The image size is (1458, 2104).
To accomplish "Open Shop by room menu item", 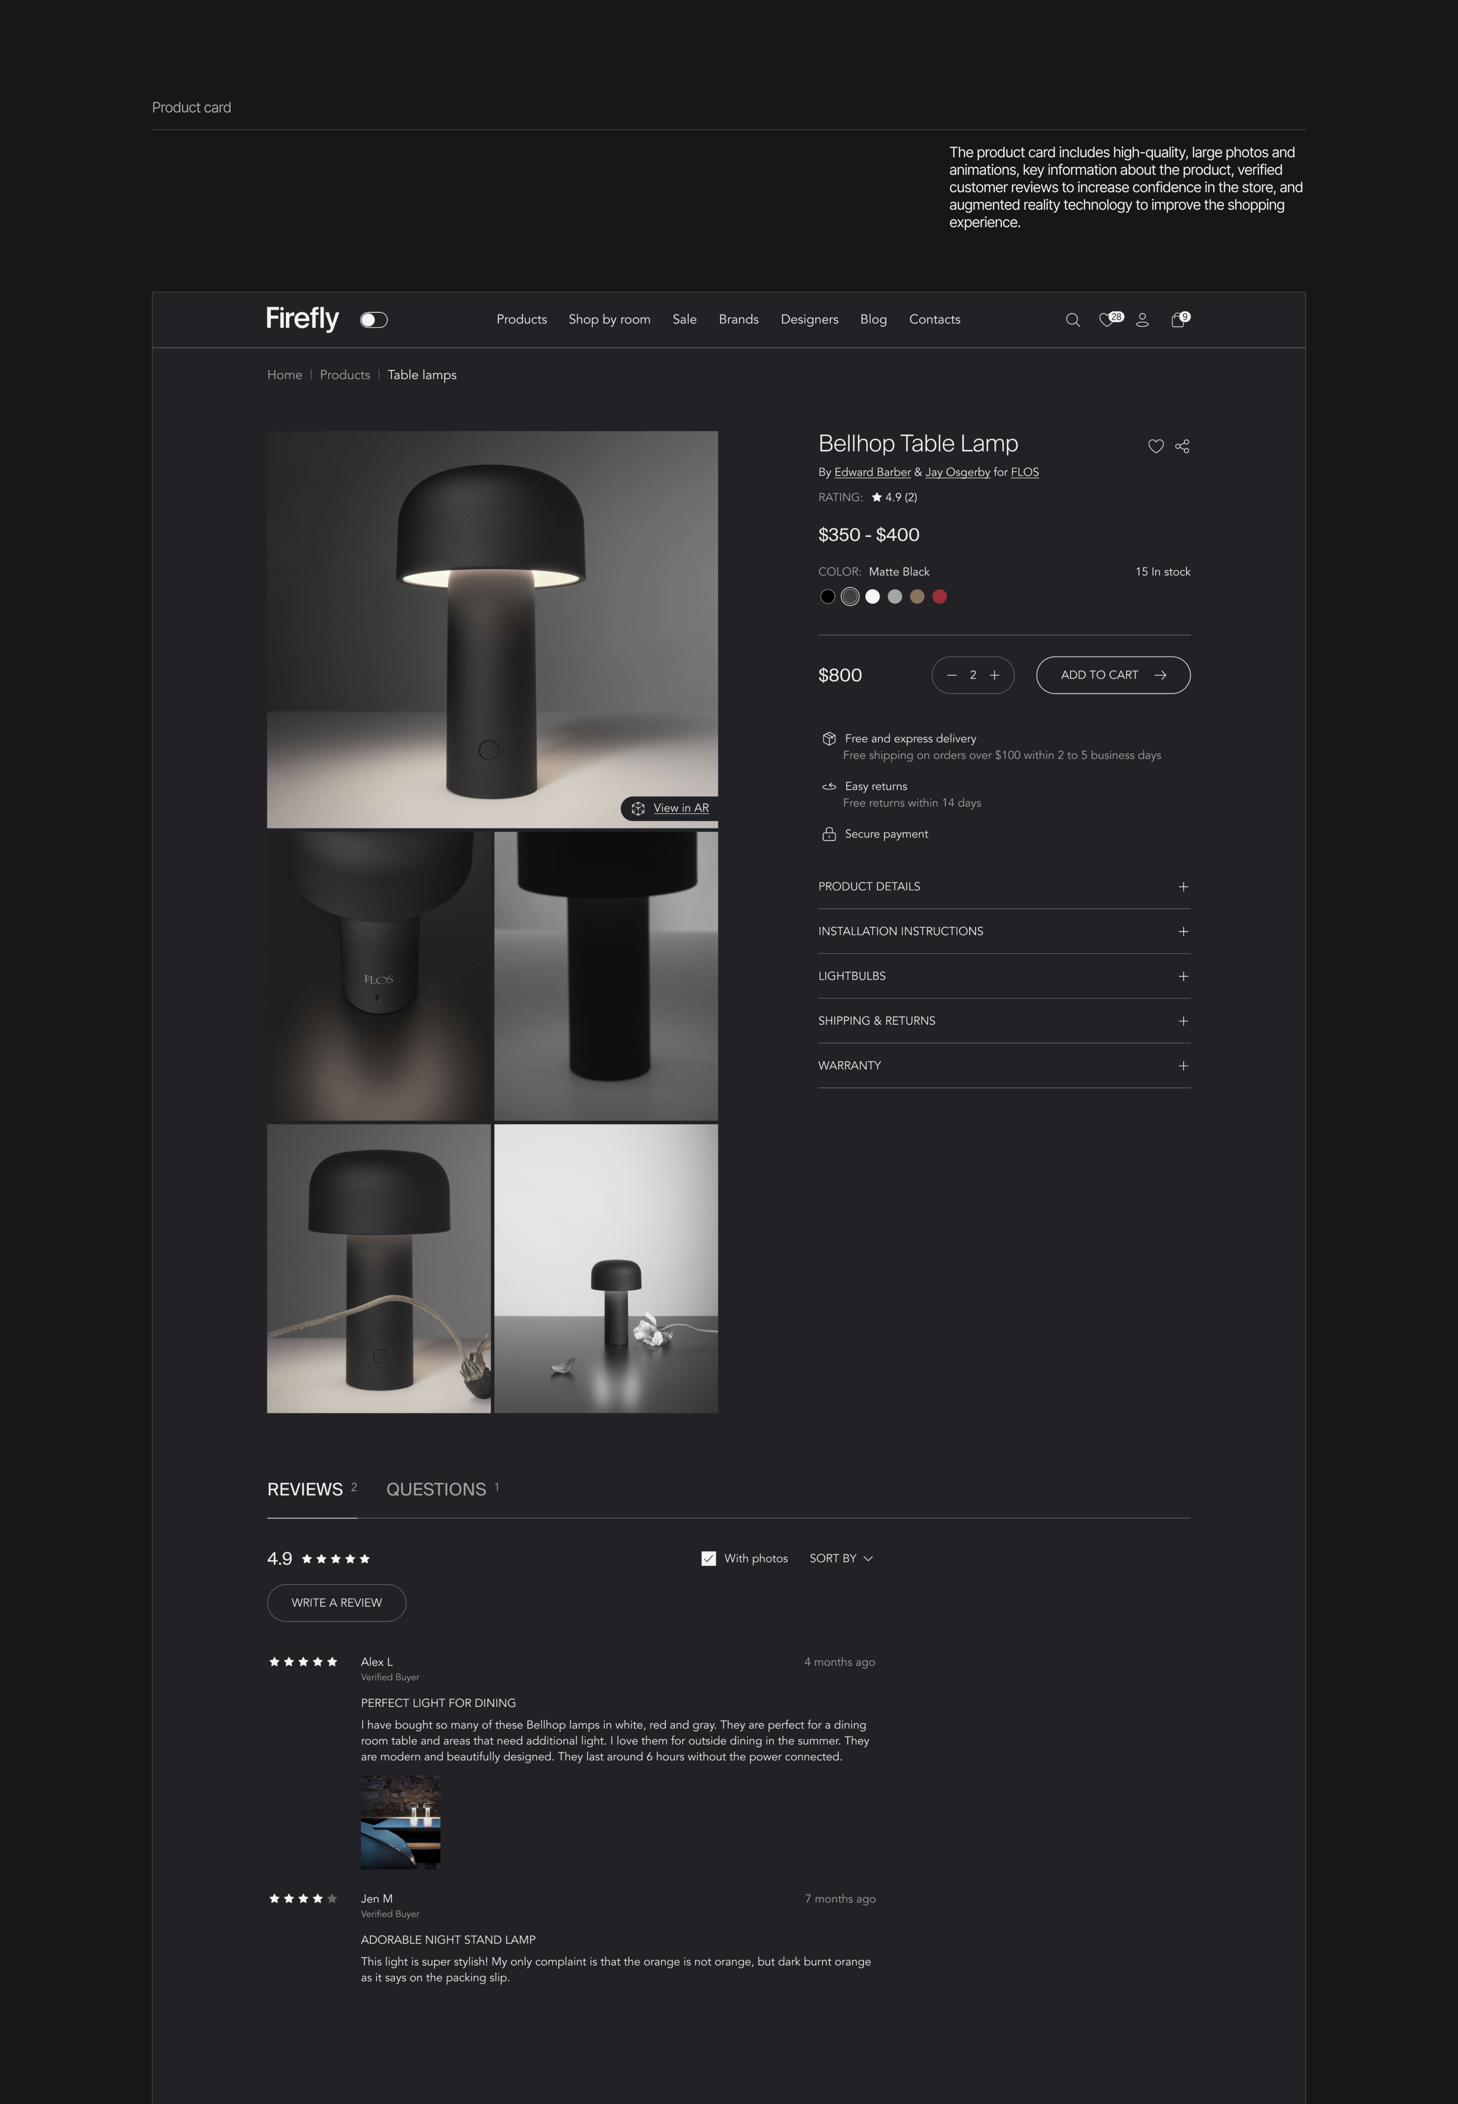I will (x=609, y=319).
